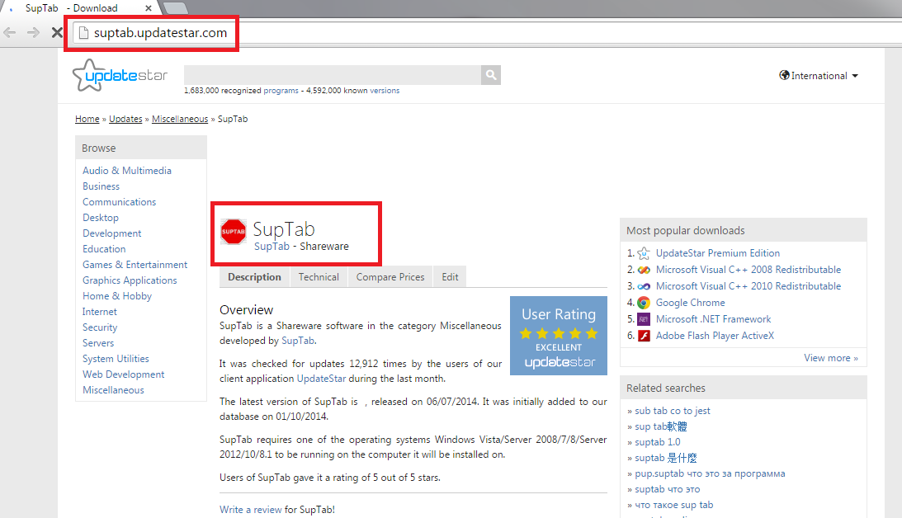Browse the Audio & Multimedia category
This screenshot has height=518, width=902.
(x=127, y=171)
